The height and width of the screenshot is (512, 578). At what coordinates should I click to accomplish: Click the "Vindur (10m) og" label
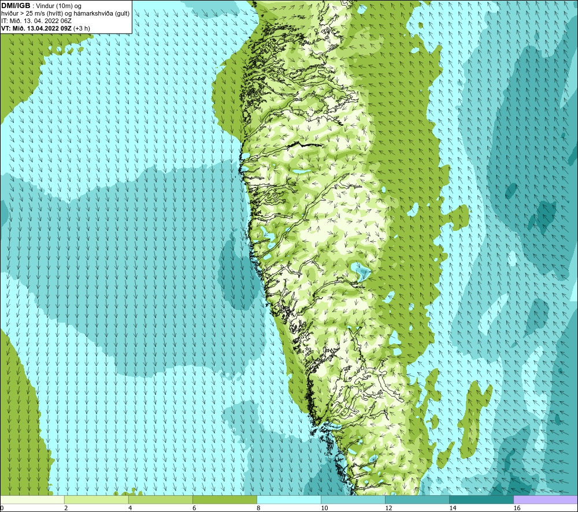(x=59, y=6)
